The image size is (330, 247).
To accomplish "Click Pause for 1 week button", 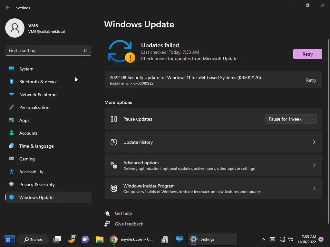I will click(x=285, y=119).
